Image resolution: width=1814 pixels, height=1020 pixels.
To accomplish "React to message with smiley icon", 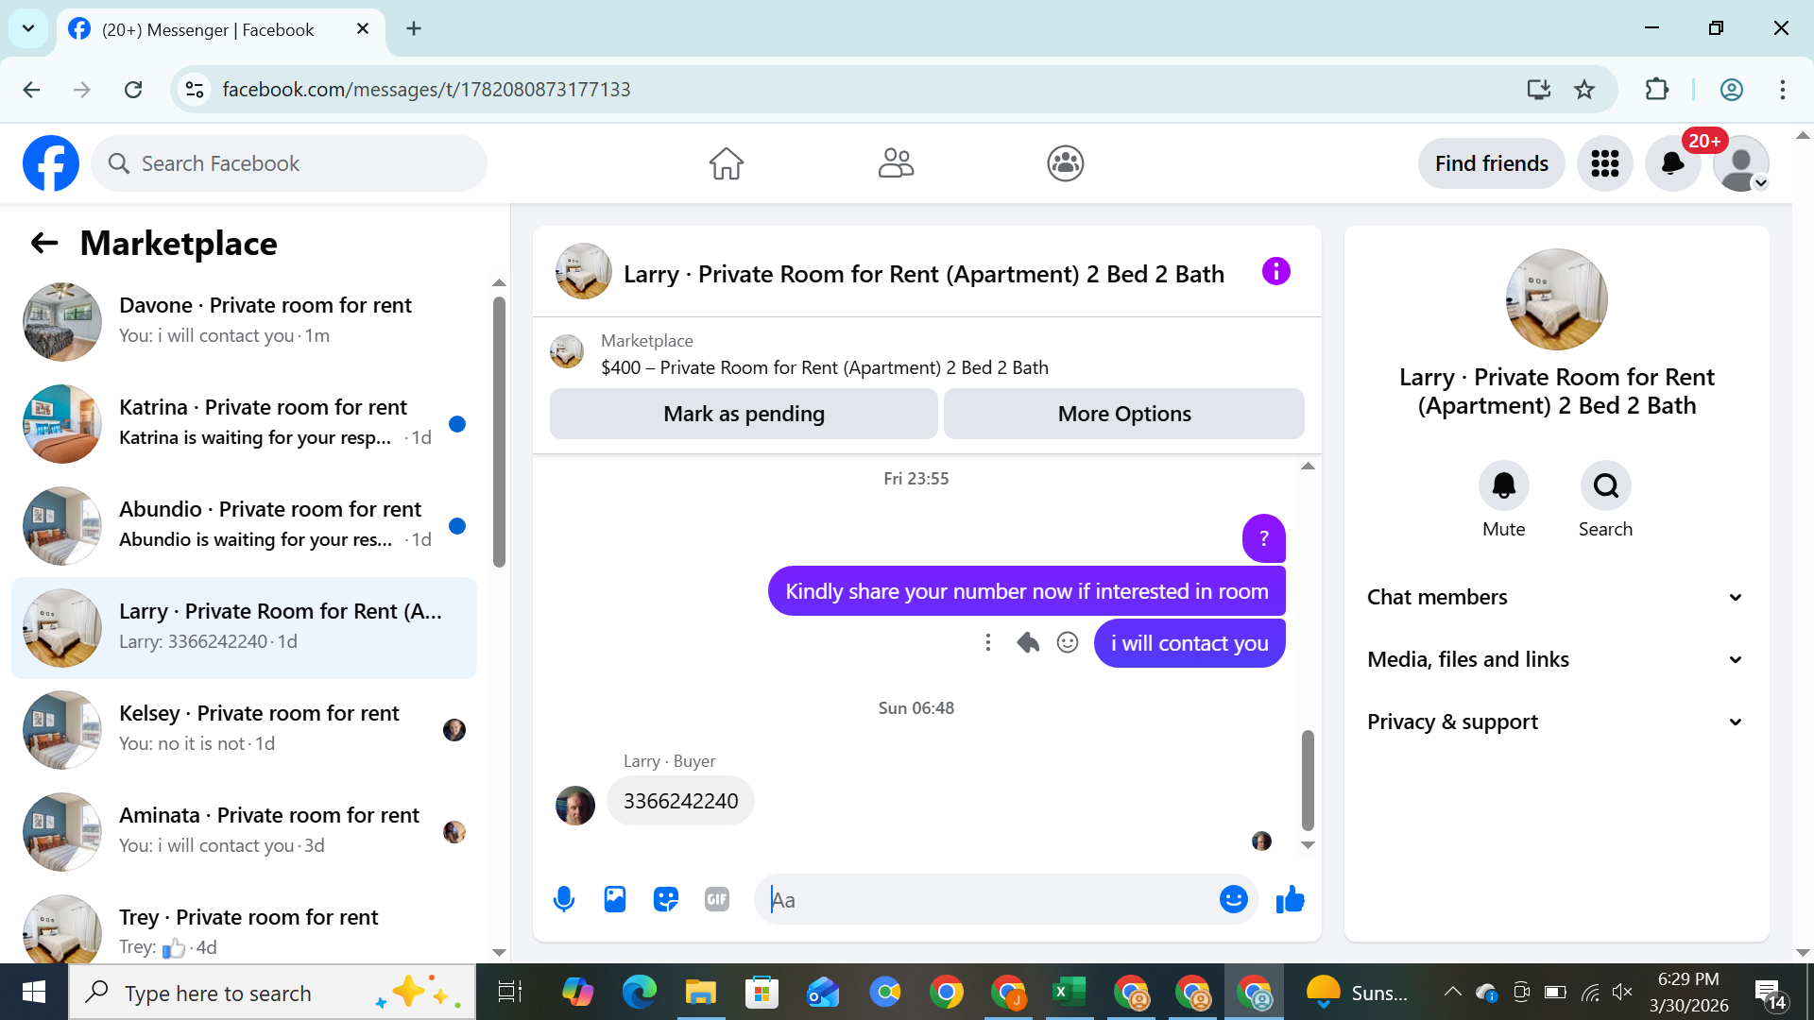I will pos(1068,643).
